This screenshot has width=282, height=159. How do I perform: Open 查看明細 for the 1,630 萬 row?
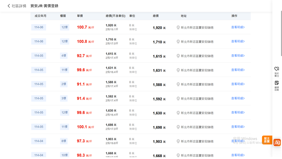click(x=238, y=113)
